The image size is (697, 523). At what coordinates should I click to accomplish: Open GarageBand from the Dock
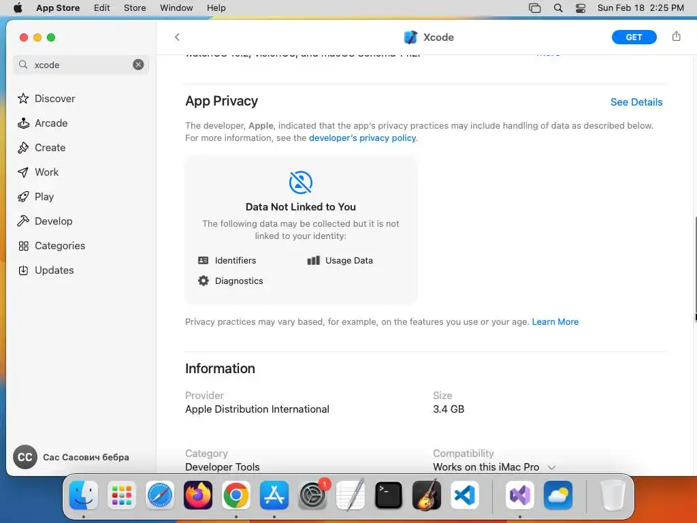pos(427,495)
